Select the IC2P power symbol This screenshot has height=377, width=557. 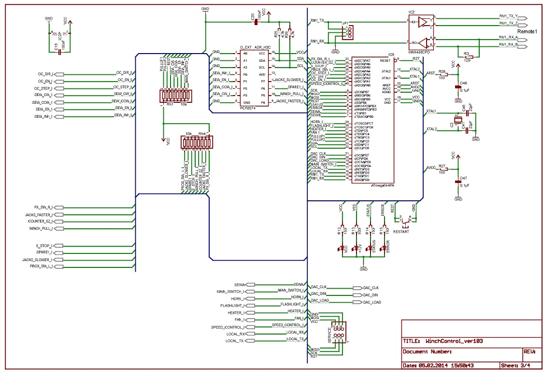point(60,33)
